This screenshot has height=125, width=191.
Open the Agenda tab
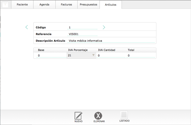click(44, 4)
